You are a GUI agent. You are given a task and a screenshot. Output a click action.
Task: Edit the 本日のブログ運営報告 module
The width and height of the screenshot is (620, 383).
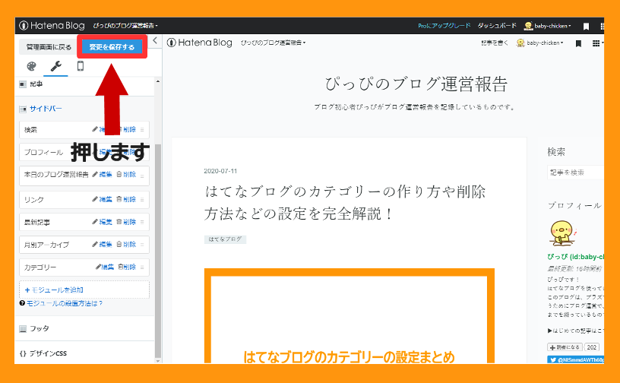[x=102, y=175]
